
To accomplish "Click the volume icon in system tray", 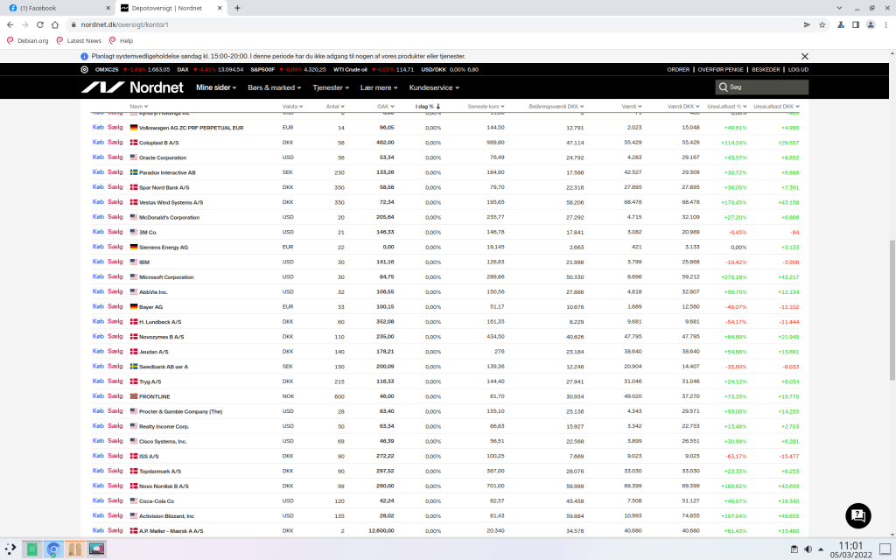I will point(808,549).
